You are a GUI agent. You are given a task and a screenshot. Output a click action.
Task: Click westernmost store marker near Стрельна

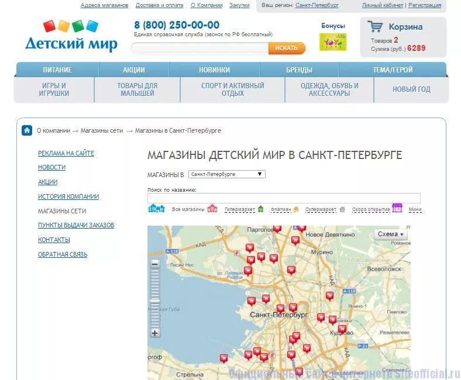223,358
